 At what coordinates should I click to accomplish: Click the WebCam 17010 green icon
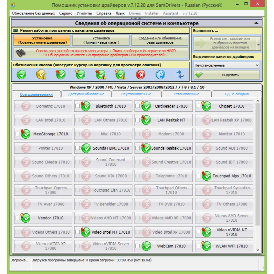tap(146, 246)
